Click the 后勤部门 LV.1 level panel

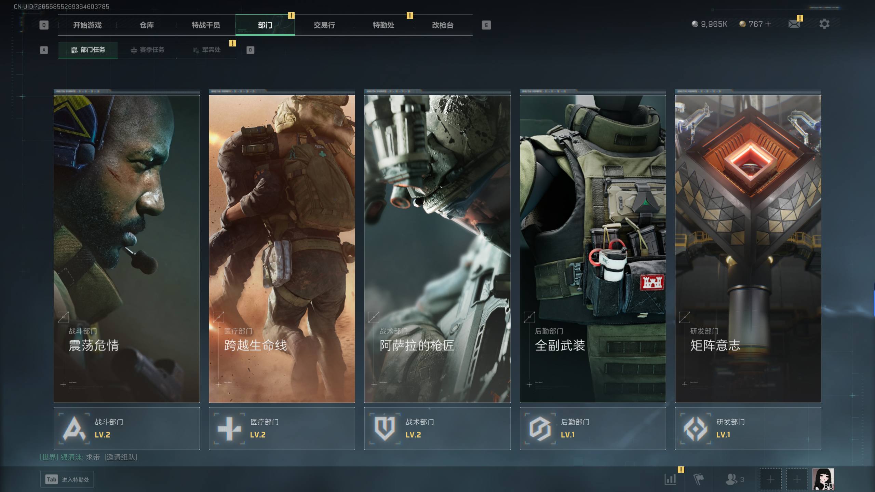(x=593, y=428)
